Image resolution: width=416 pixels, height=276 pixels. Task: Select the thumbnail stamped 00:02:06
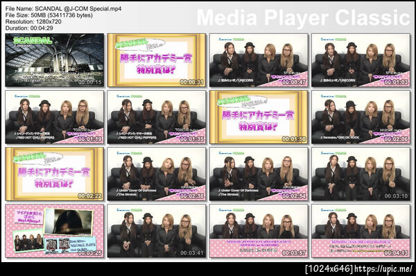[x=361, y=117]
